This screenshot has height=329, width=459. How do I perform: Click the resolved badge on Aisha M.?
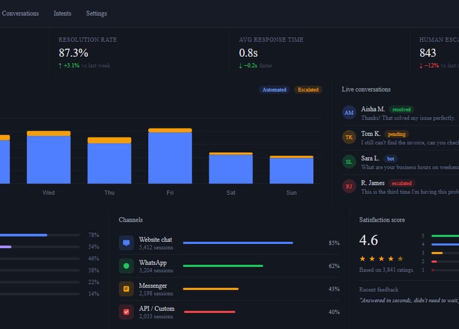(402, 109)
